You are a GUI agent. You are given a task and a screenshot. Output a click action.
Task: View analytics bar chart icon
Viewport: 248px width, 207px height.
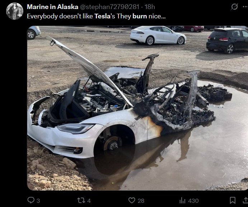pyautogui.click(x=182, y=201)
